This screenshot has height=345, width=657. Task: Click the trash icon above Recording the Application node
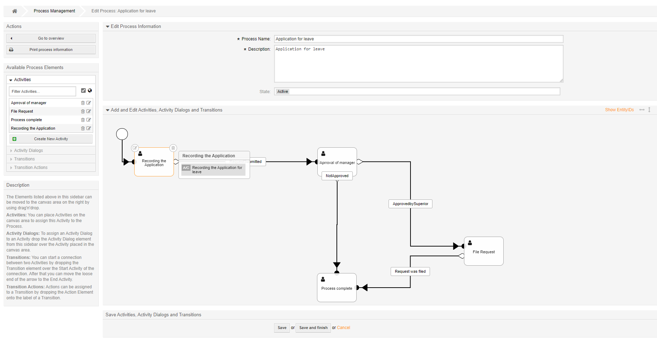click(173, 148)
